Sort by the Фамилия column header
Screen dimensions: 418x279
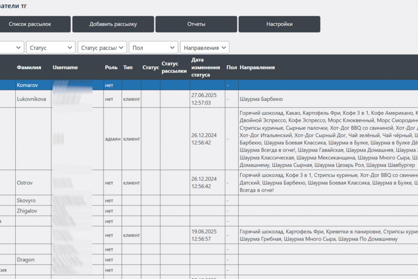point(29,67)
